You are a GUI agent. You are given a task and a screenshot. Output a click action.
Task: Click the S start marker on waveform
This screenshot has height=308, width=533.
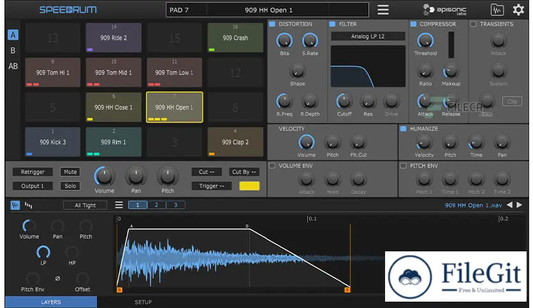click(x=119, y=290)
